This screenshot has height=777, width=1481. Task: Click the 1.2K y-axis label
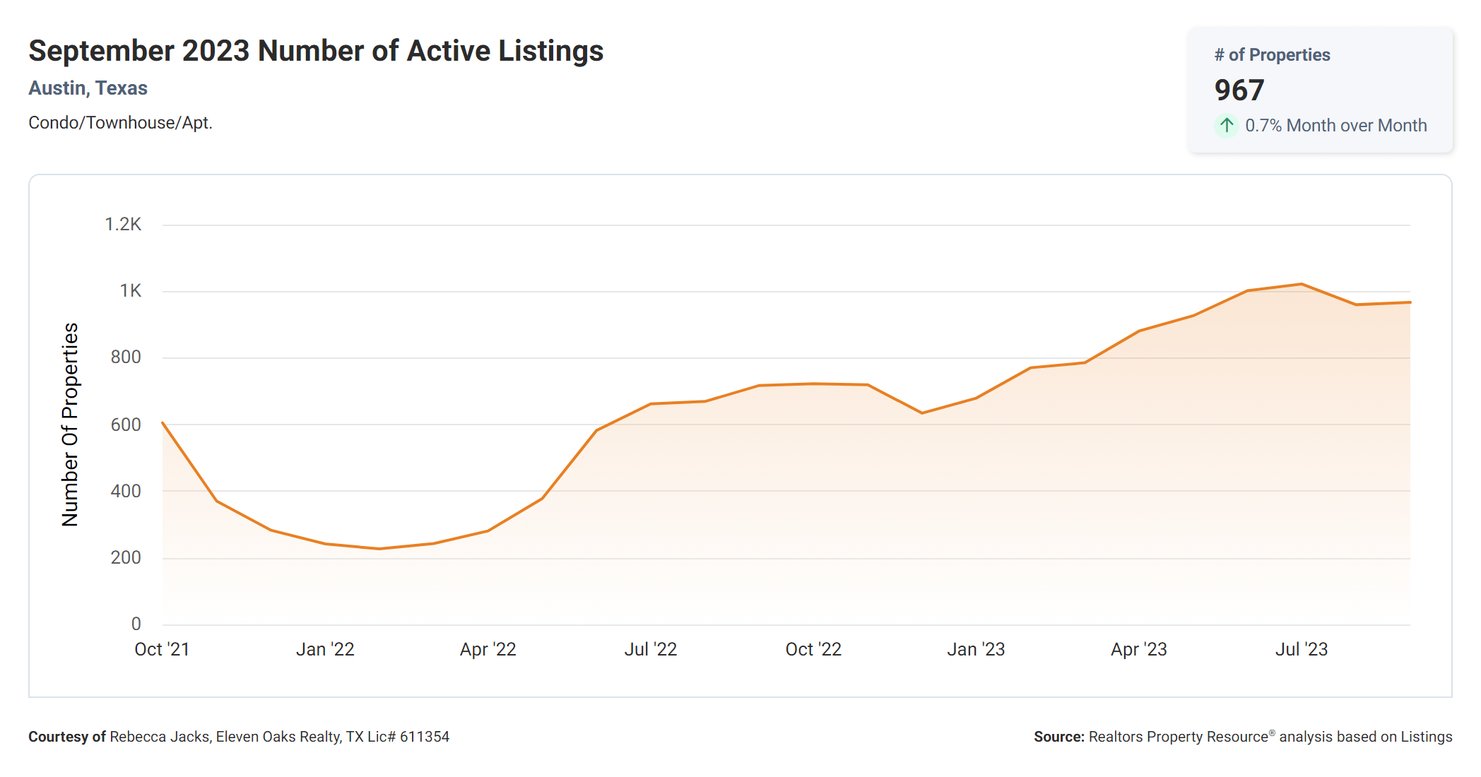click(123, 225)
